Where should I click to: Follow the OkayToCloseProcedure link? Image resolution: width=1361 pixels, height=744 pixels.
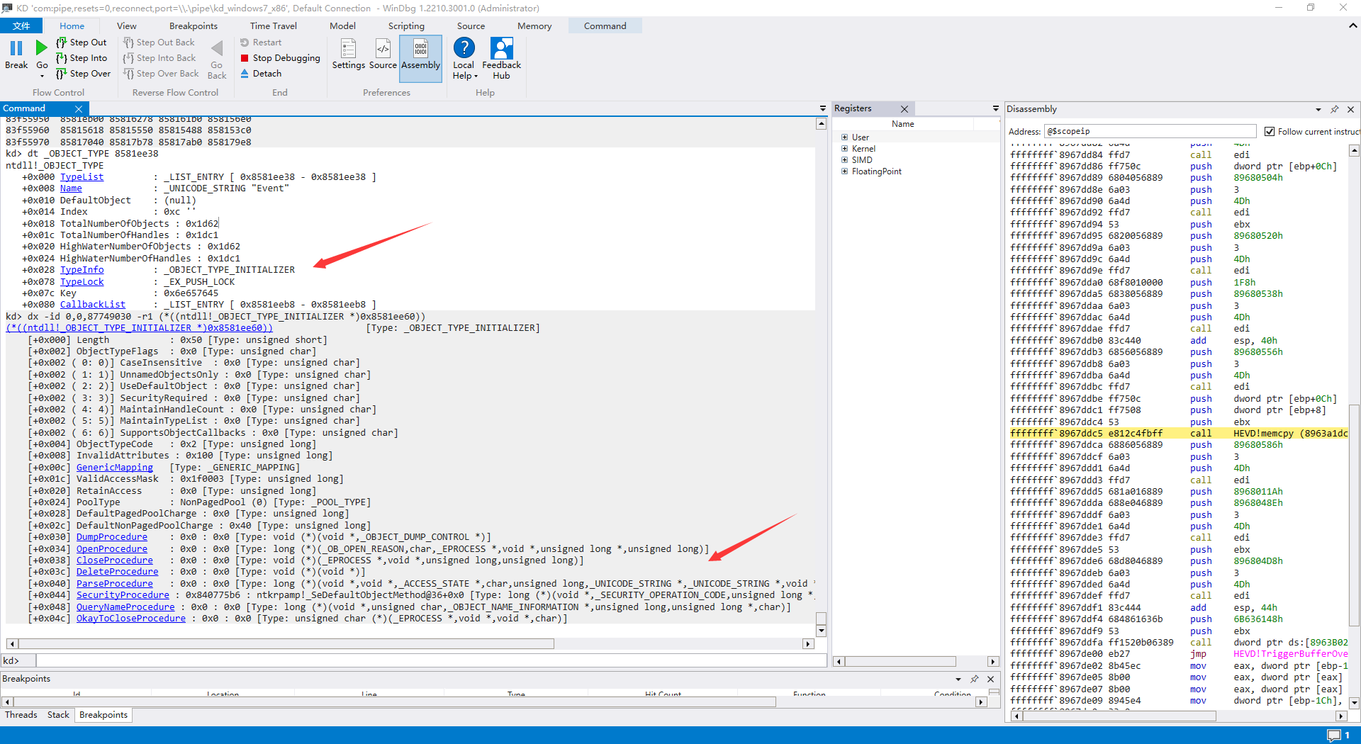130,619
